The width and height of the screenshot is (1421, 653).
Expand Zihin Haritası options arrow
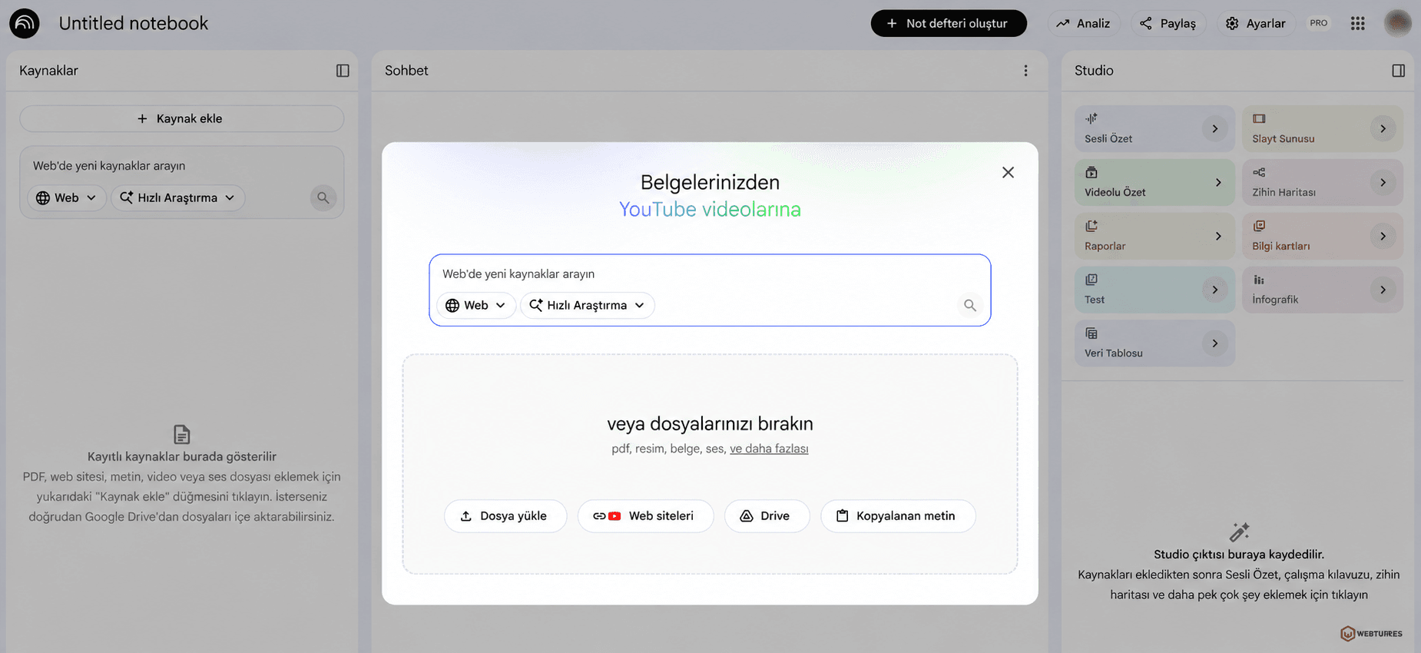pyautogui.click(x=1383, y=182)
